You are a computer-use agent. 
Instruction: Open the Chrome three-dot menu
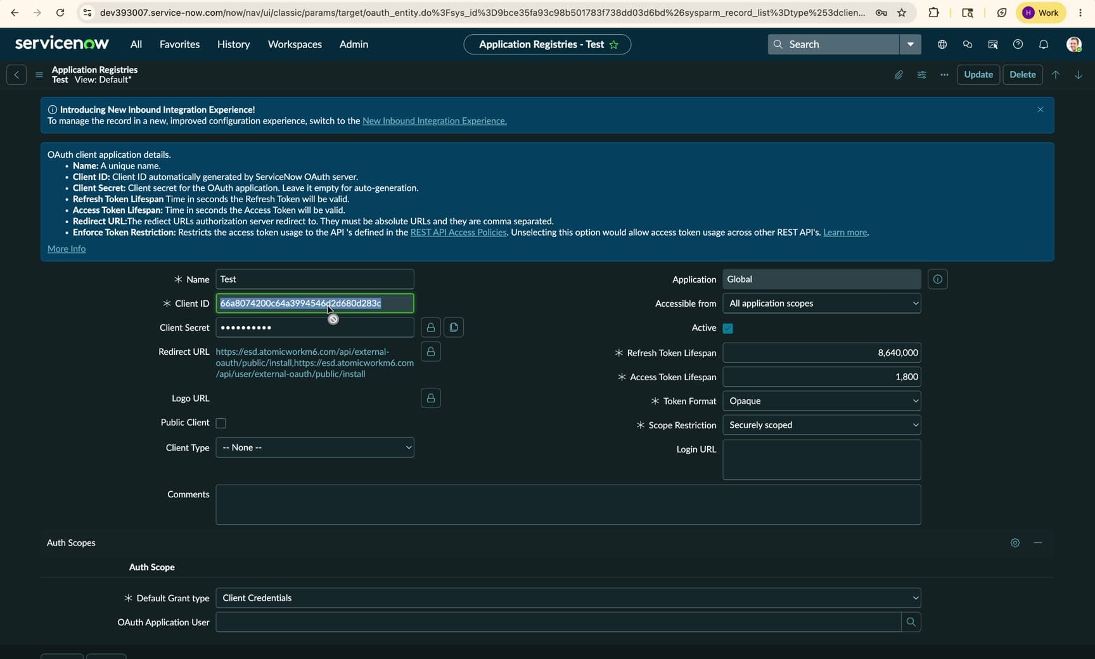[1080, 13]
